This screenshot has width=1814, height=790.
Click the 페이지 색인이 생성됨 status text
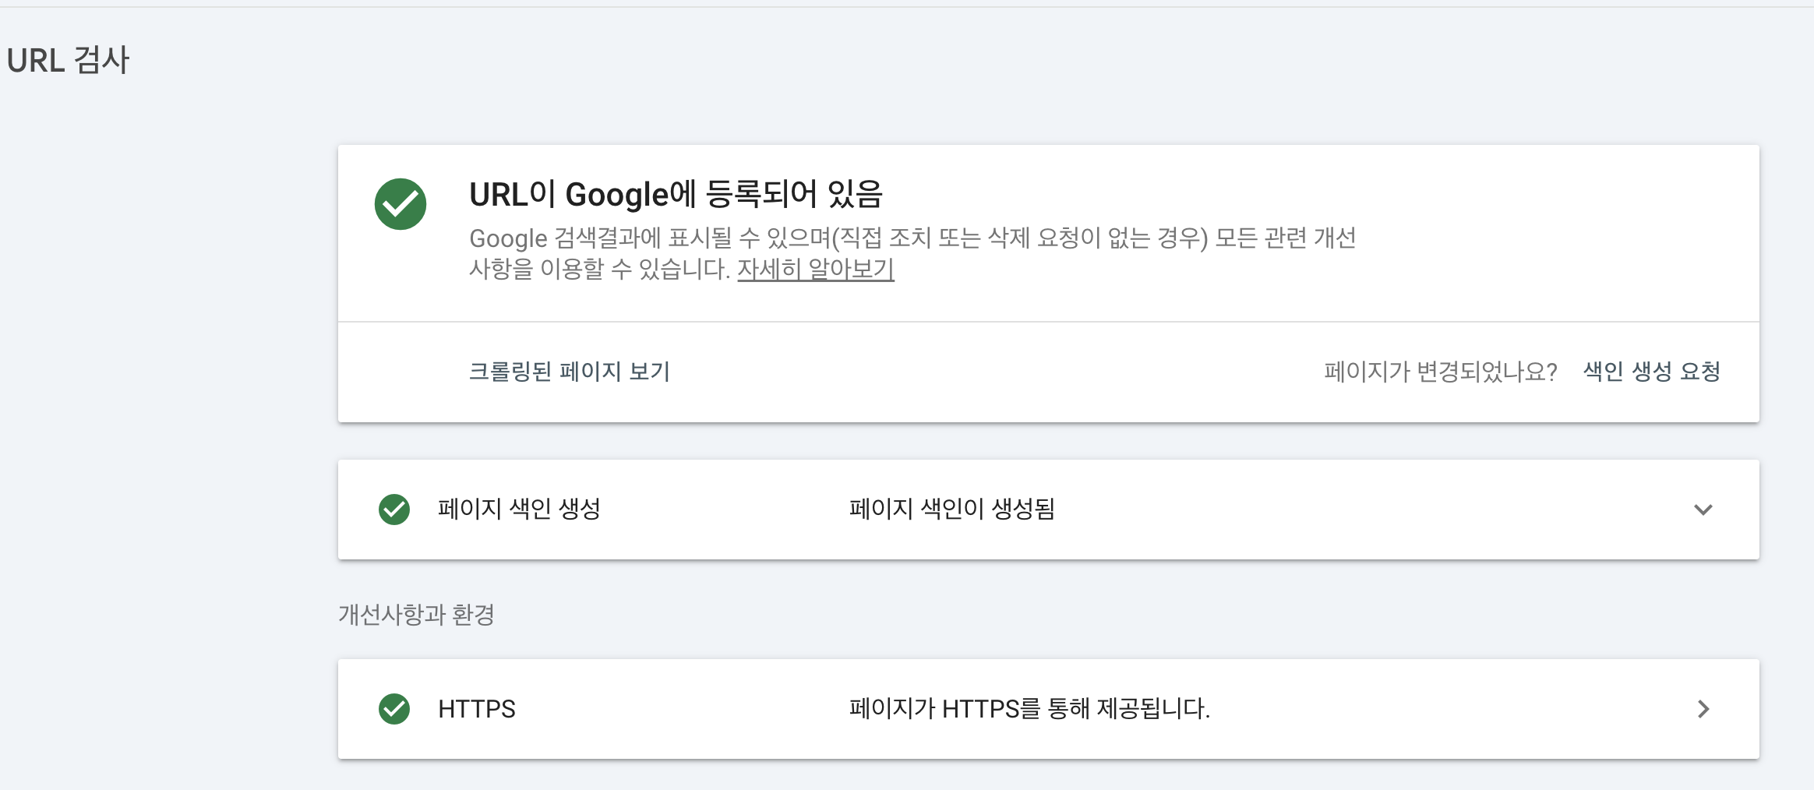tap(951, 510)
